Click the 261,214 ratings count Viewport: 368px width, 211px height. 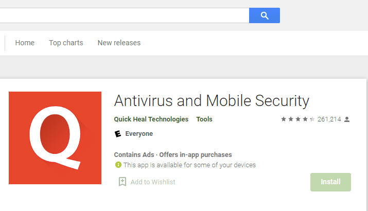(x=329, y=119)
